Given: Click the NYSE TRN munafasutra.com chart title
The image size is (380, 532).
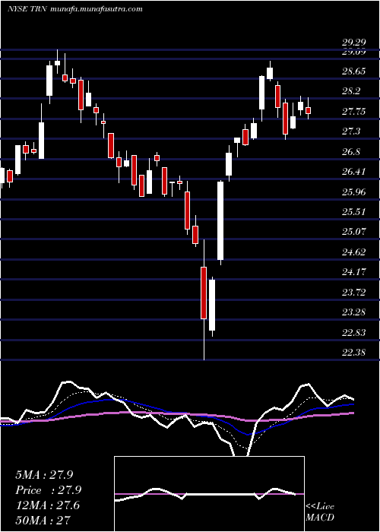Looking at the screenshot, I should tap(74, 9).
